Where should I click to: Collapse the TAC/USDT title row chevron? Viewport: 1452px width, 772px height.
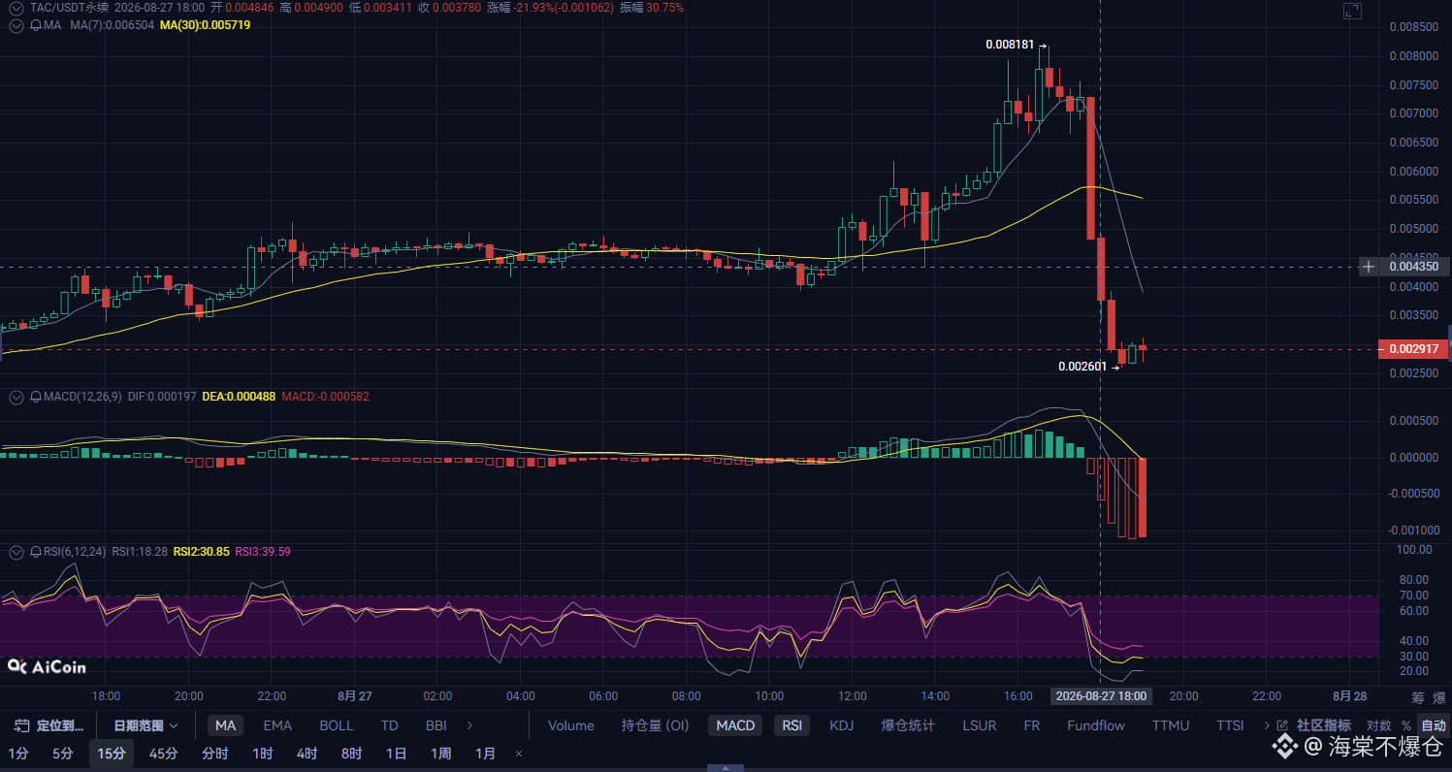(16, 8)
